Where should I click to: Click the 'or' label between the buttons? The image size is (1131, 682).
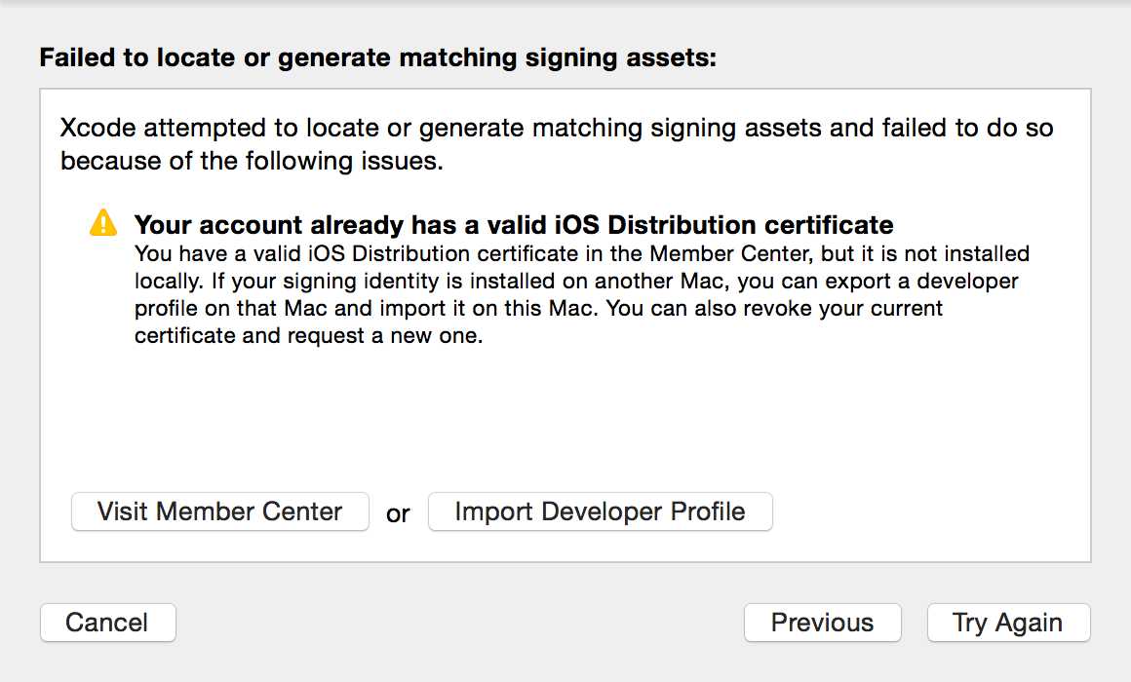point(398,514)
